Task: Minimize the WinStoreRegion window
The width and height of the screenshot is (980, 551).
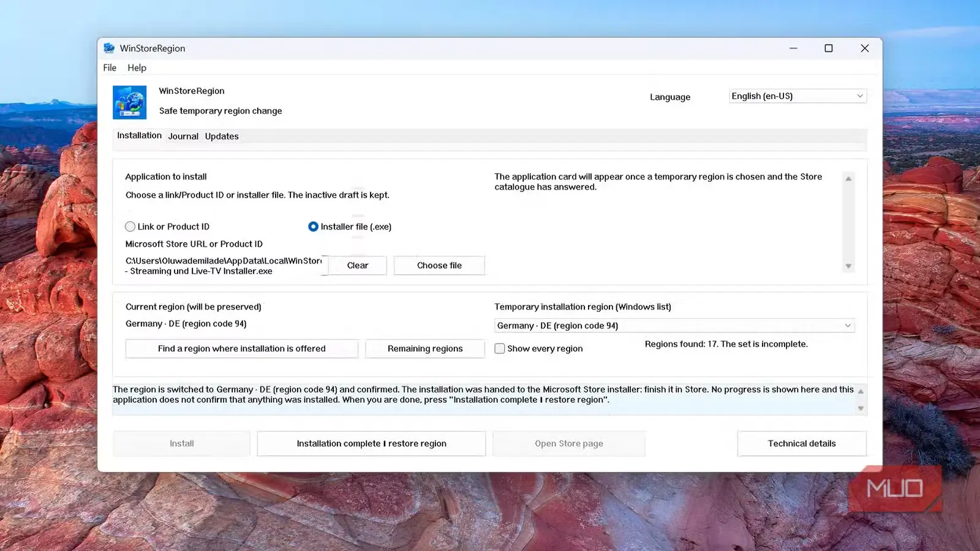Action: [x=793, y=48]
